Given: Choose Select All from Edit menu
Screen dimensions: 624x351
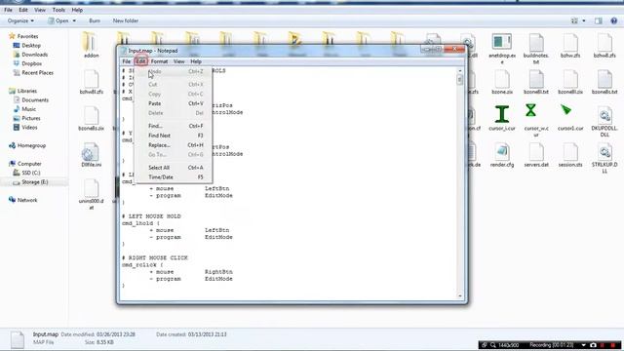Looking at the screenshot, I should click(x=174, y=168).
